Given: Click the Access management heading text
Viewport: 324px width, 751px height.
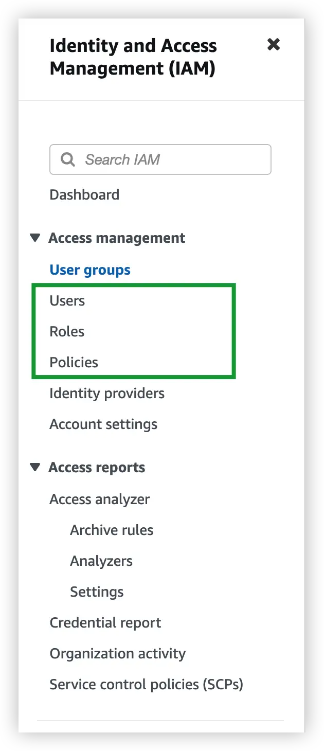Looking at the screenshot, I should pyautogui.click(x=117, y=238).
